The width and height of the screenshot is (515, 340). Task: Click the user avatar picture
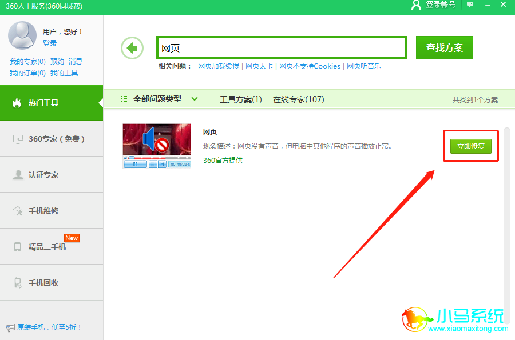22,35
